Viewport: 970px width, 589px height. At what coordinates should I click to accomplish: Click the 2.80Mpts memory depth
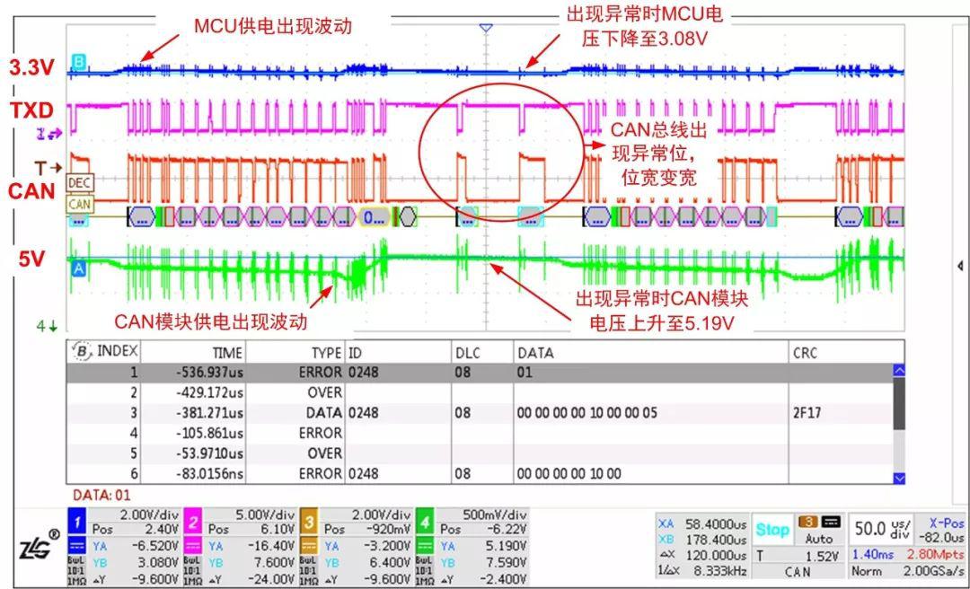click(937, 555)
